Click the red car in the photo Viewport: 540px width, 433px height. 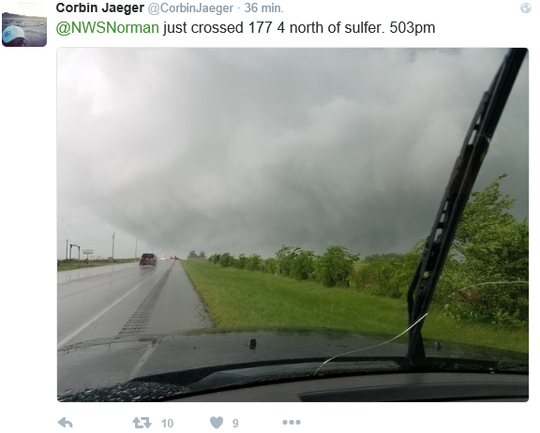coord(148,260)
